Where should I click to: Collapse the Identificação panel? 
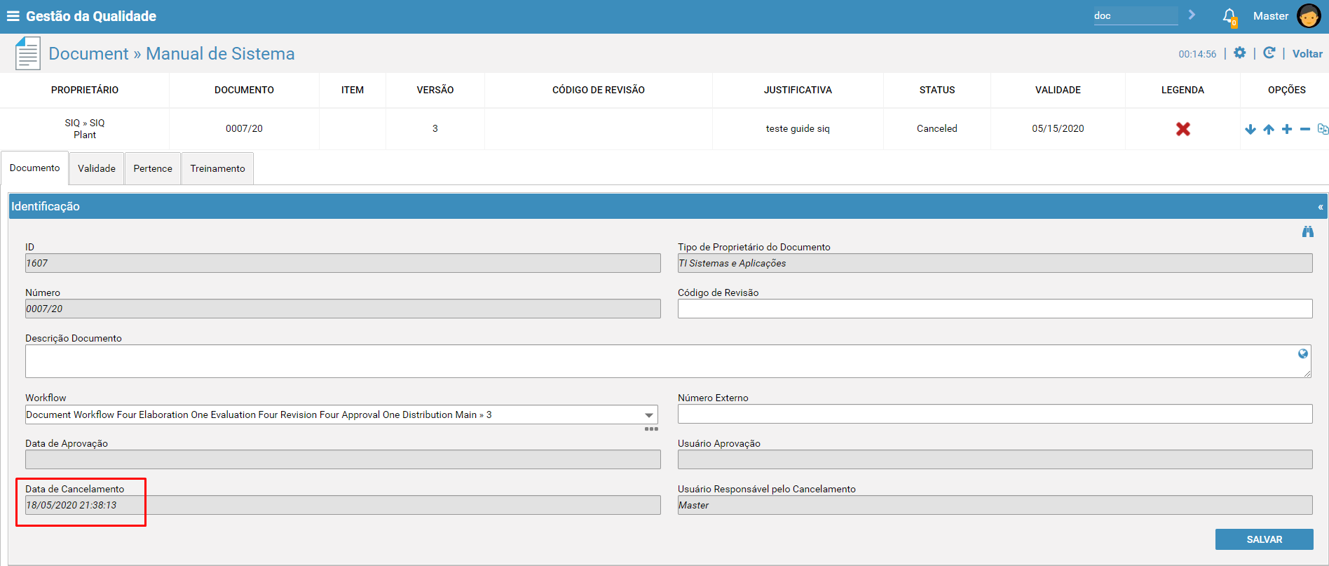1321,207
